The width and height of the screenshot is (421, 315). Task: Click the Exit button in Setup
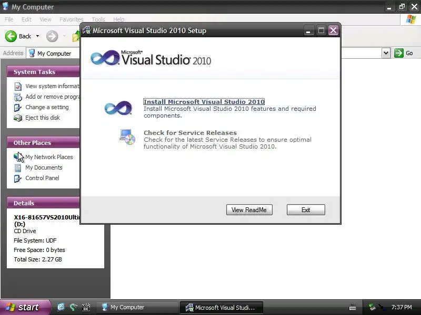click(x=306, y=209)
